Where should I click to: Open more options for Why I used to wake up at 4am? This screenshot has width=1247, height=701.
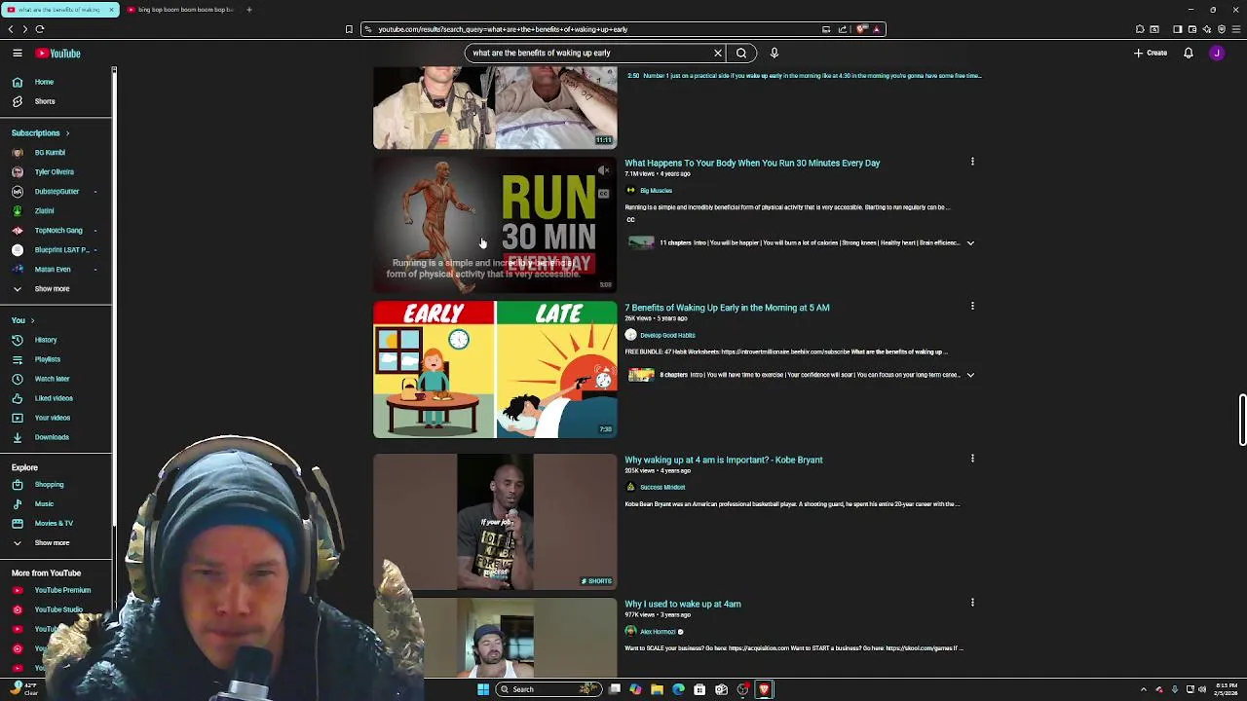point(972,603)
